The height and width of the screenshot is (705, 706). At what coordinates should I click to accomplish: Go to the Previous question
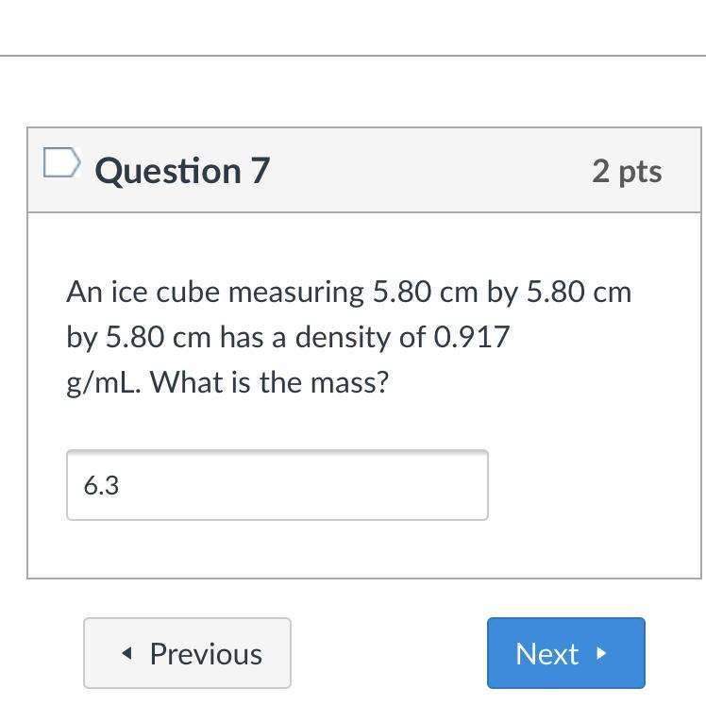tap(187, 653)
